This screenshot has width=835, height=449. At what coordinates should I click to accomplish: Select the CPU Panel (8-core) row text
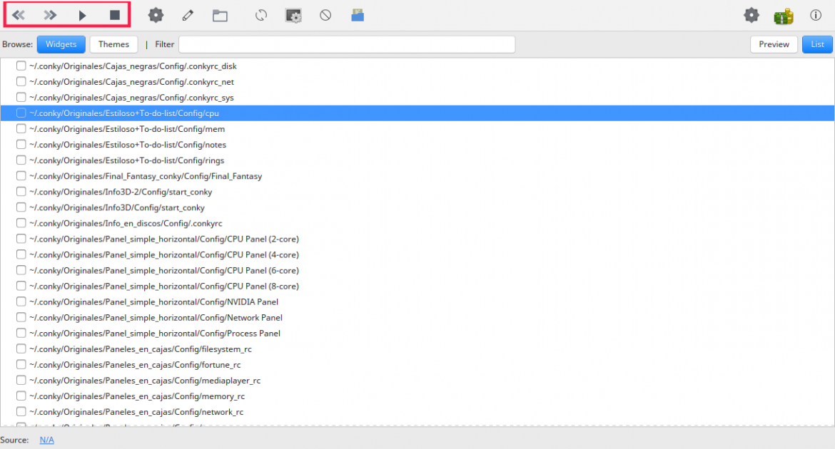click(164, 287)
